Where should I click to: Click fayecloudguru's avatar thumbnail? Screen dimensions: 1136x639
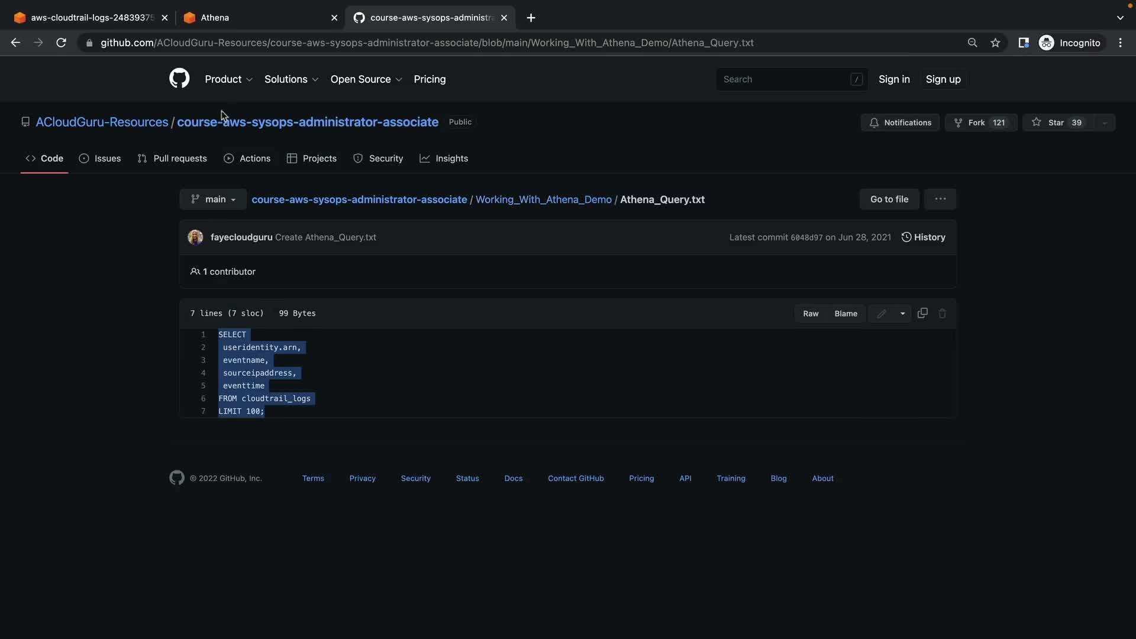point(195,237)
